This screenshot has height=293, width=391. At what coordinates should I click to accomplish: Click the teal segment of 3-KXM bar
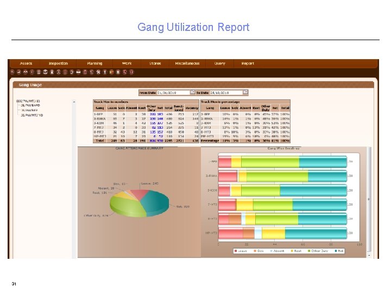click(x=313, y=190)
